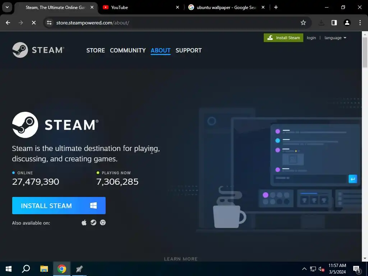Toggle the Chrome side panel
The height and width of the screenshot is (276, 368).
coord(334,23)
